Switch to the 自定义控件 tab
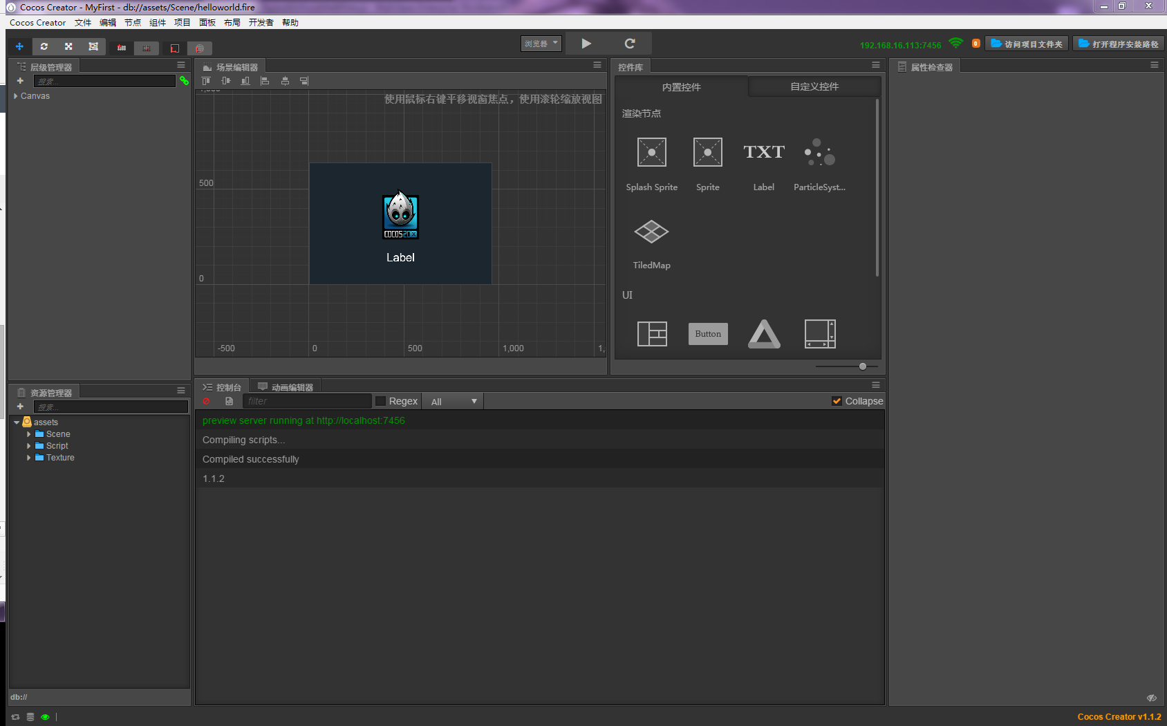This screenshot has width=1167, height=726. pos(814,86)
